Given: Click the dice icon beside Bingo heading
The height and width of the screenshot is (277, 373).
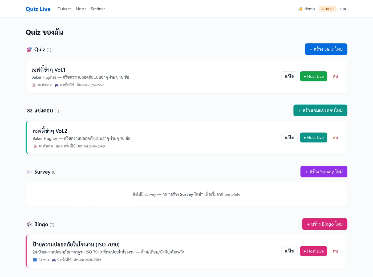Looking at the screenshot, I should pyautogui.click(x=29, y=224).
